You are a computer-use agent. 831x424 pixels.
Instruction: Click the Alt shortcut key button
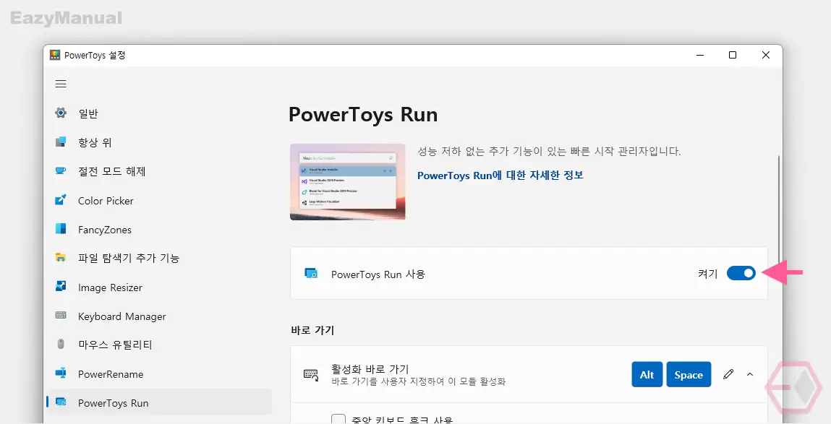[647, 375]
